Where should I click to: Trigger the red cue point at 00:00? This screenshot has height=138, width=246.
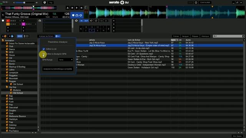click(8, 21)
